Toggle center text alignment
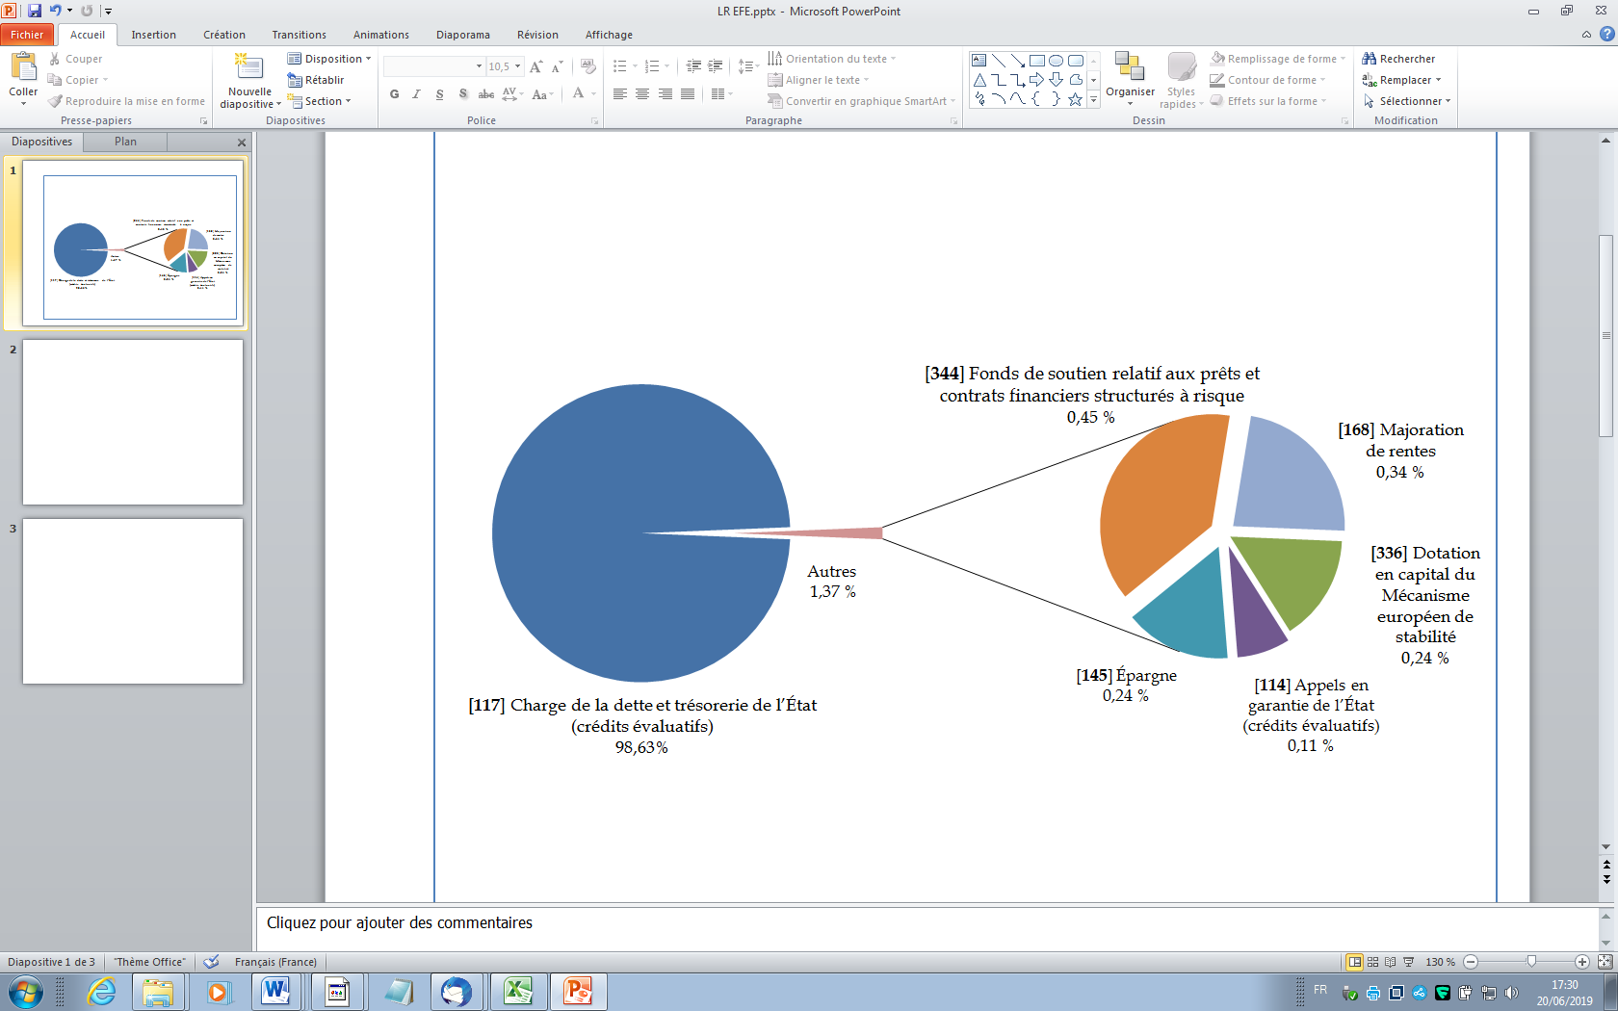The image size is (1618, 1011). (x=642, y=94)
